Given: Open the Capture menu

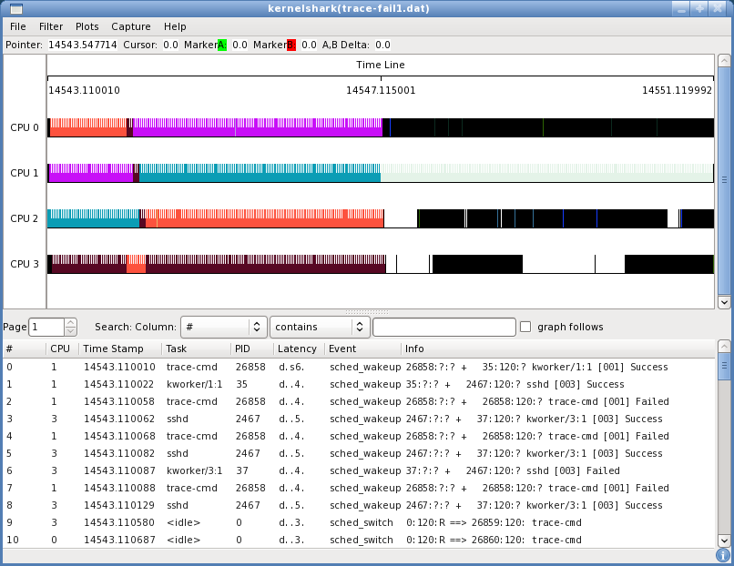Looking at the screenshot, I should 131,26.
